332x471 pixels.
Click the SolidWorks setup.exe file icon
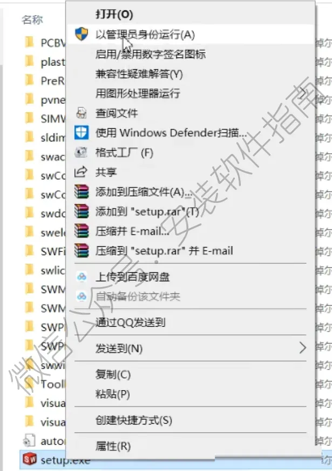tap(30, 459)
